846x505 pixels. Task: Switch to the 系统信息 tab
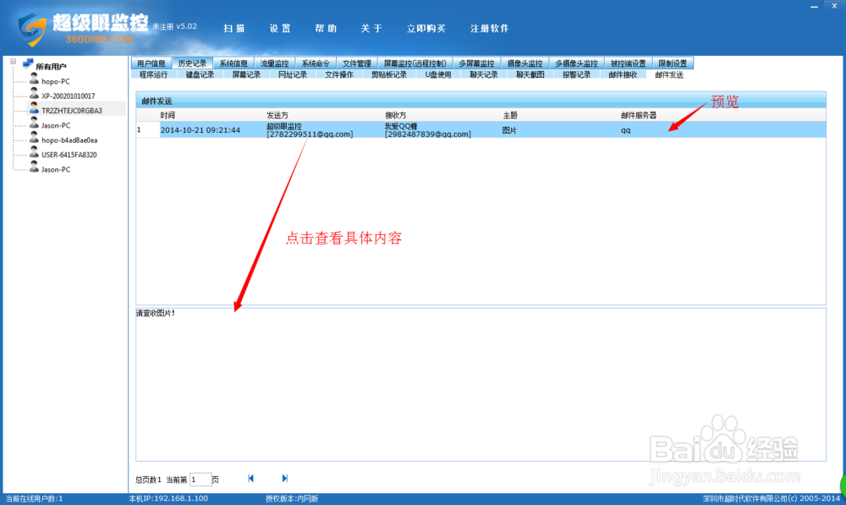[x=233, y=63]
